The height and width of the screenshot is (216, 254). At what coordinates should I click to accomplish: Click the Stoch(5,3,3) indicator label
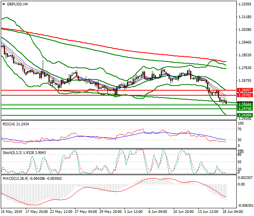(x=24, y=152)
